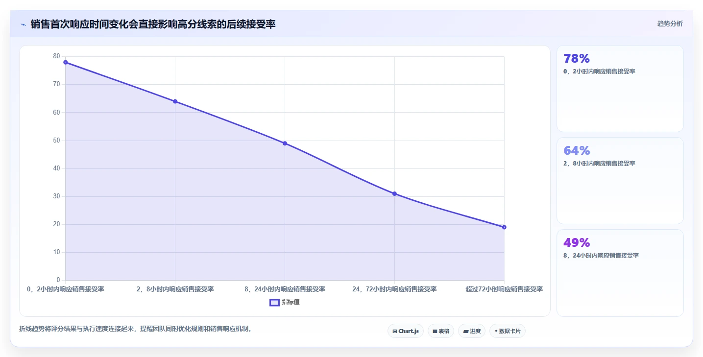Click the data point at value 78
Screen dimensions: 703x357
(65, 62)
